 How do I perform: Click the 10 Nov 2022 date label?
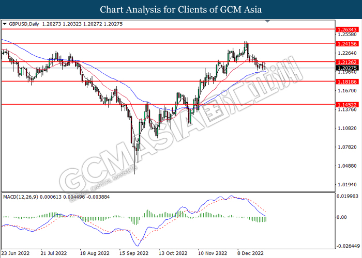click(x=213, y=253)
